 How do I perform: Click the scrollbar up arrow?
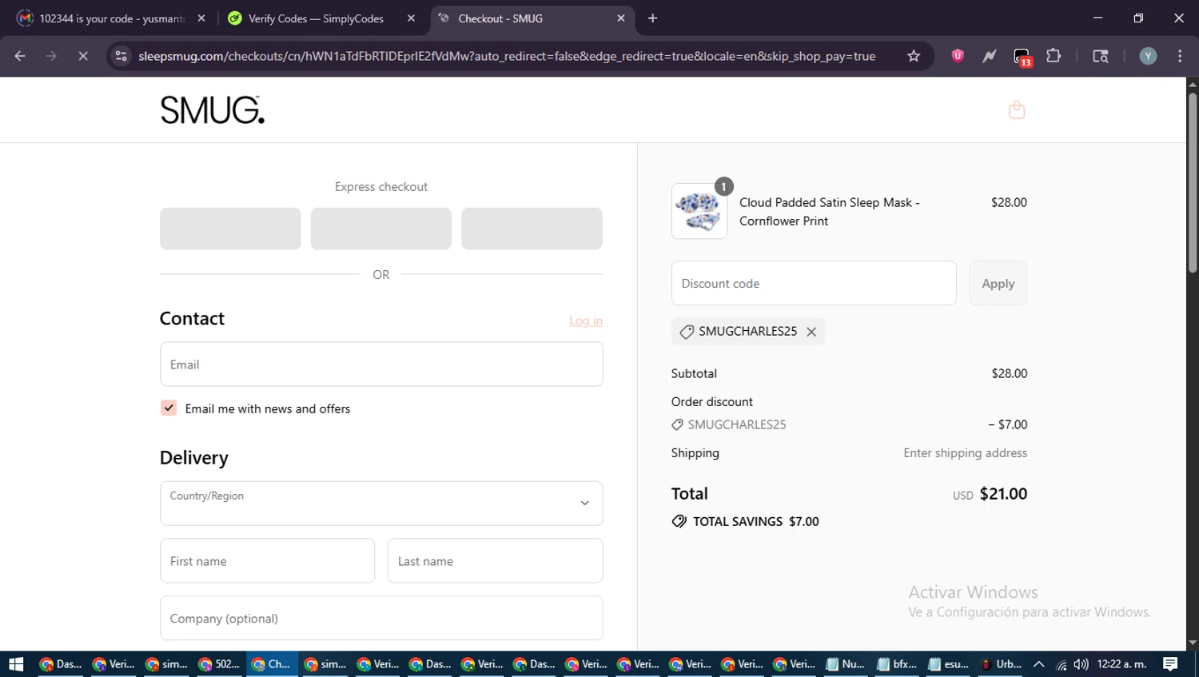point(1193,83)
